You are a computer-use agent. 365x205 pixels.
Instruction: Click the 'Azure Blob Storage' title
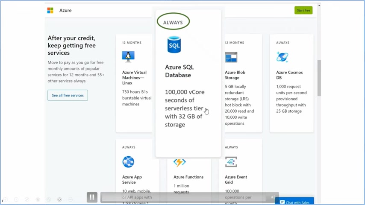coord(235,75)
